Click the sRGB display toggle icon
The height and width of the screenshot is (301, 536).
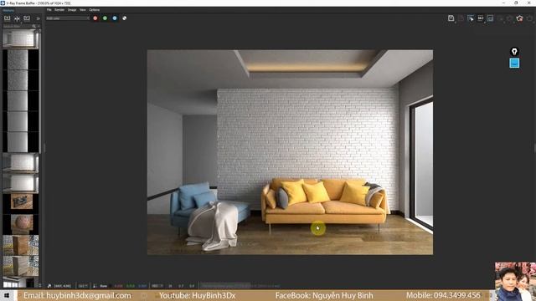pyautogui.click(x=480, y=18)
